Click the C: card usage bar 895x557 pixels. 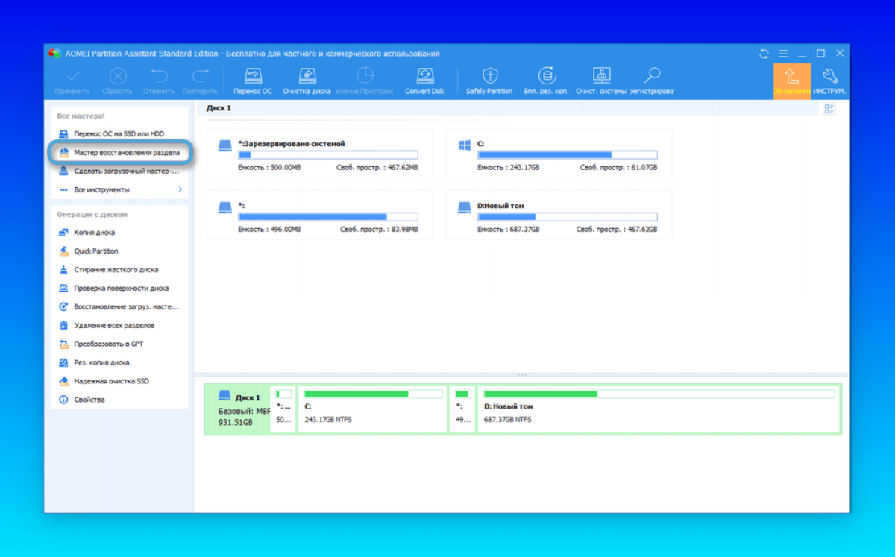pyautogui.click(x=568, y=155)
